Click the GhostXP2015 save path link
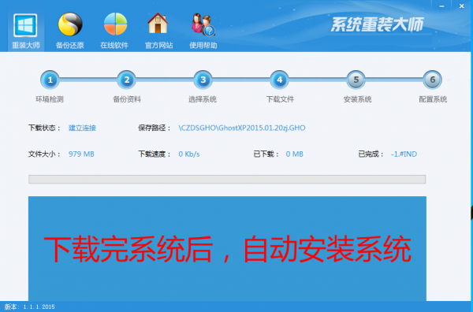This screenshot has height=312, width=473. [242, 128]
